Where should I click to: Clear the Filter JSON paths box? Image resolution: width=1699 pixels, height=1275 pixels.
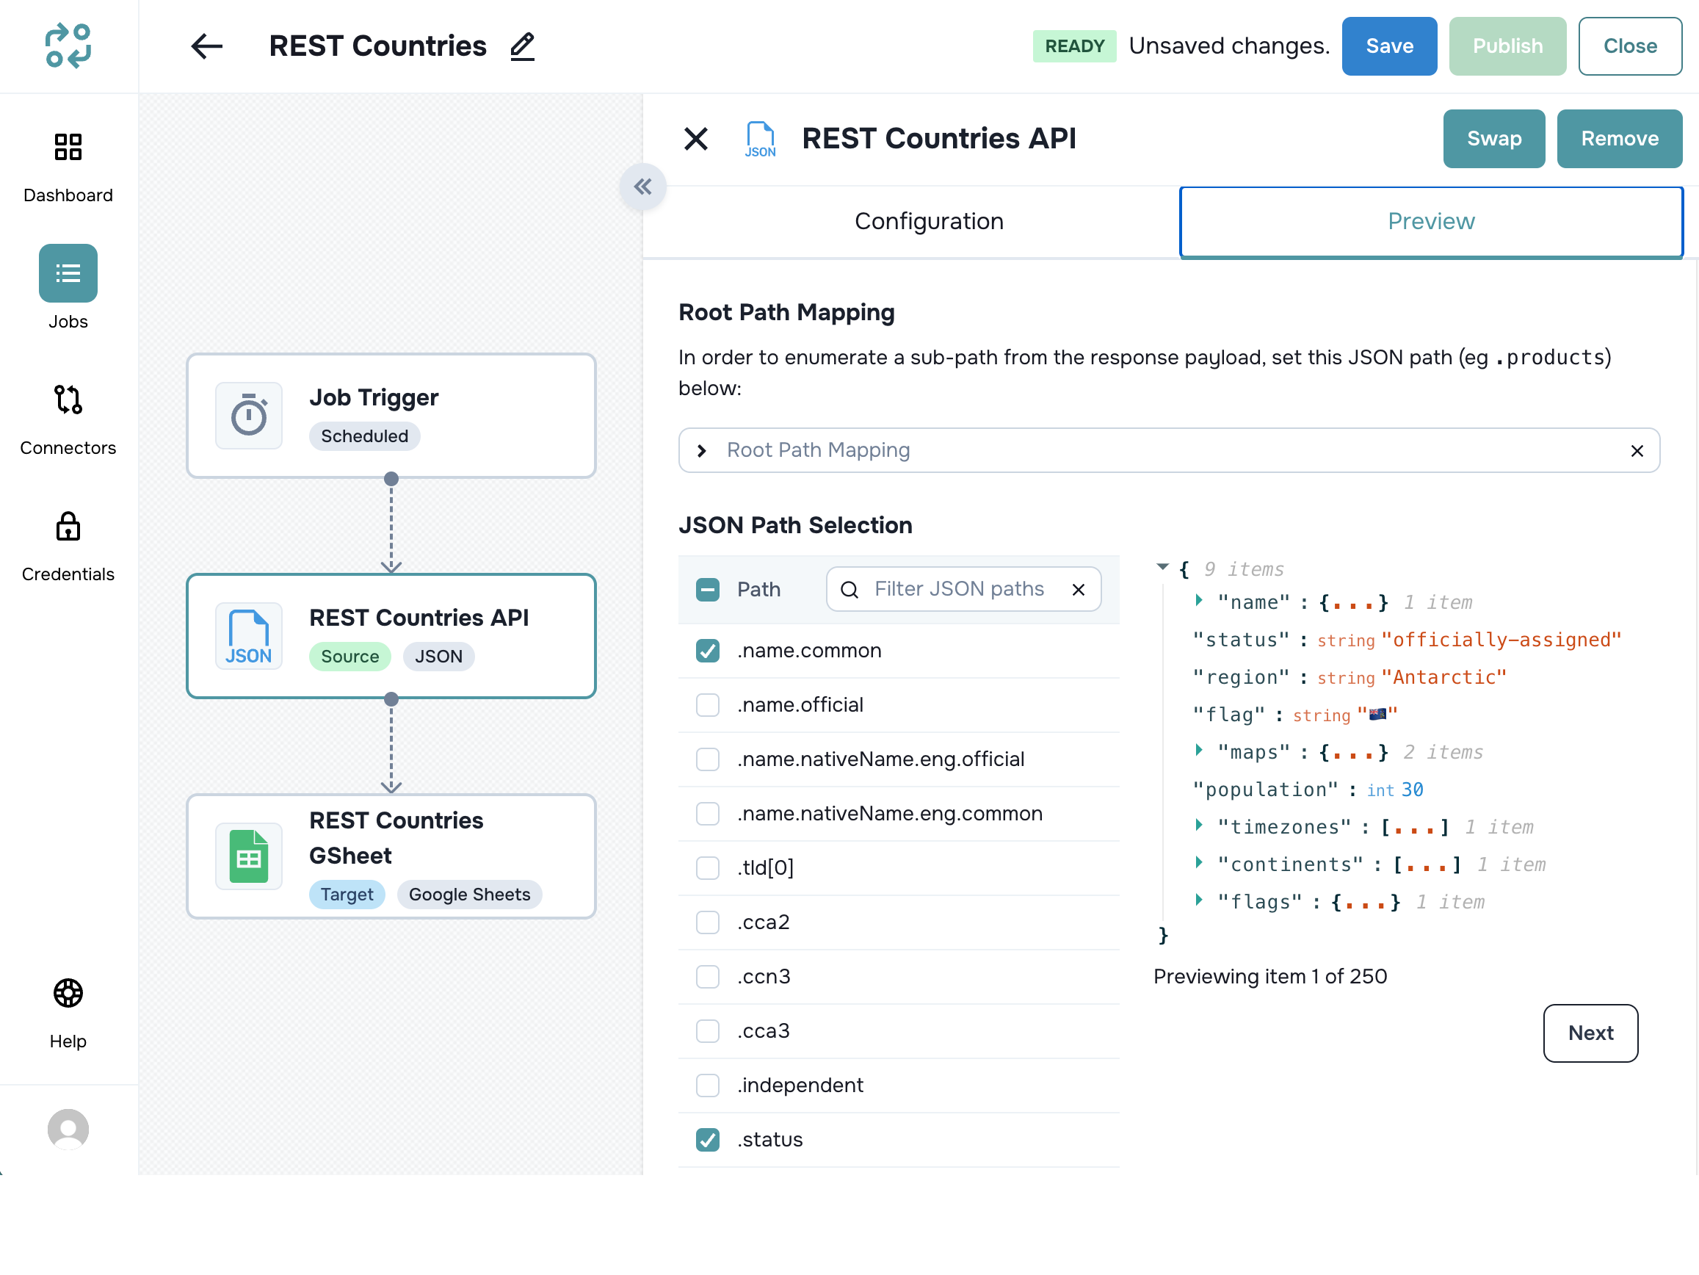click(x=1079, y=590)
